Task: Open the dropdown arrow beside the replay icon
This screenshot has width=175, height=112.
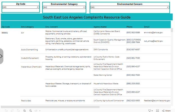Action: tap(40, 111)
